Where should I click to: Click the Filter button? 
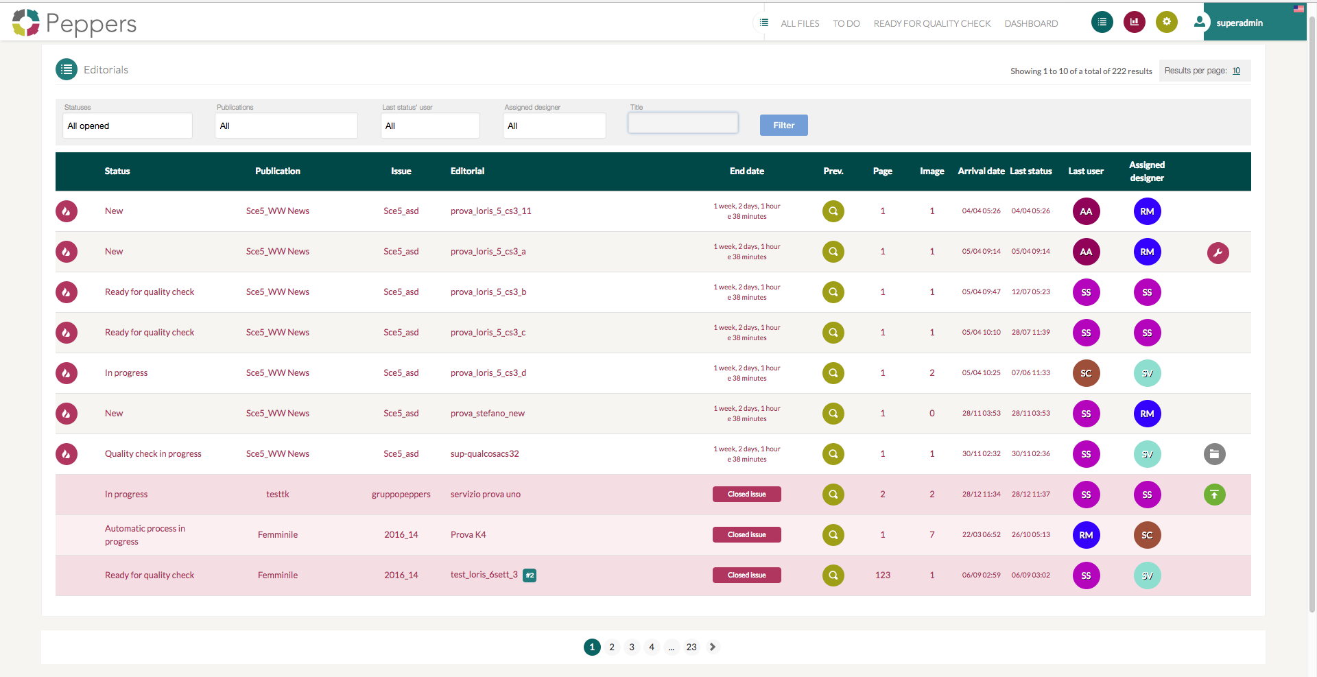783,125
